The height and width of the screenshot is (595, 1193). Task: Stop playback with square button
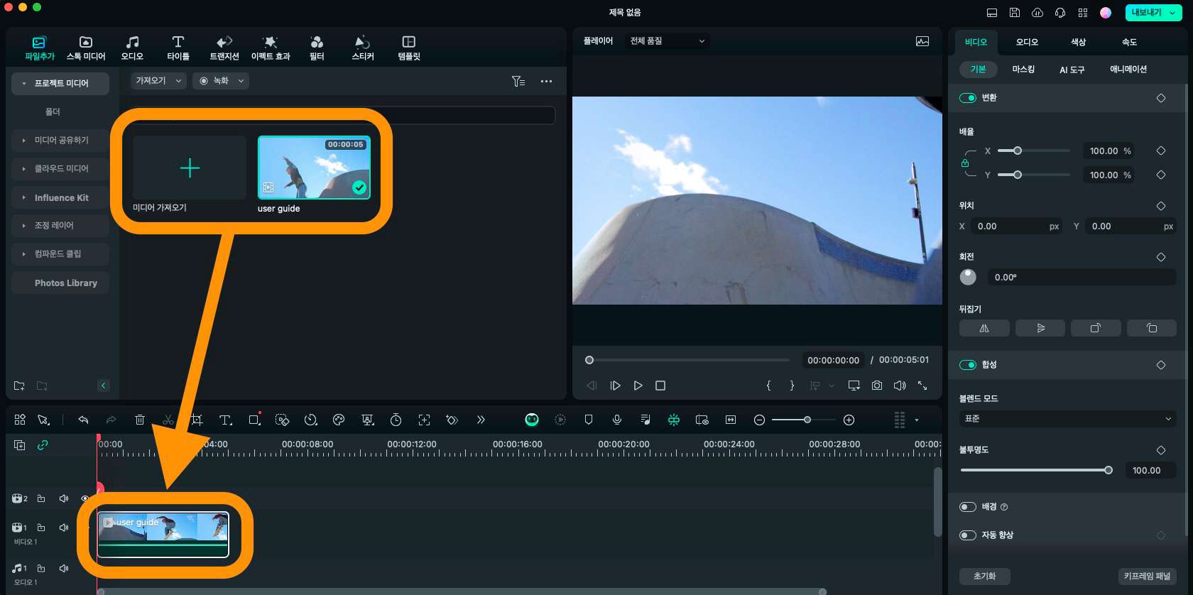click(660, 386)
